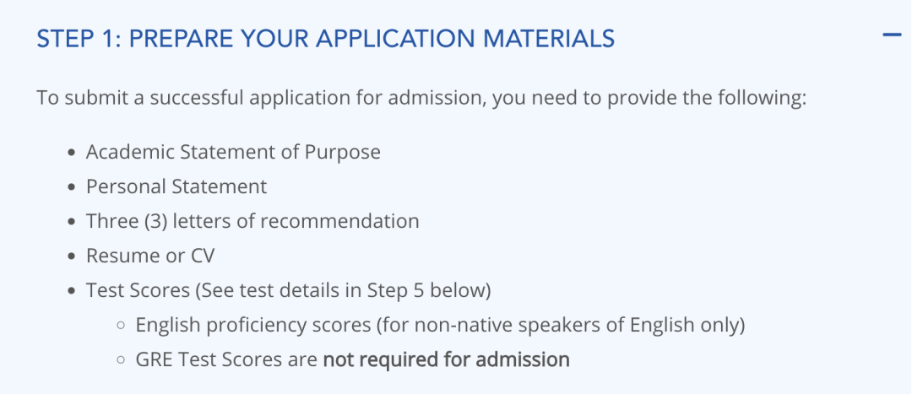Click bold text not required for admission

(x=447, y=359)
